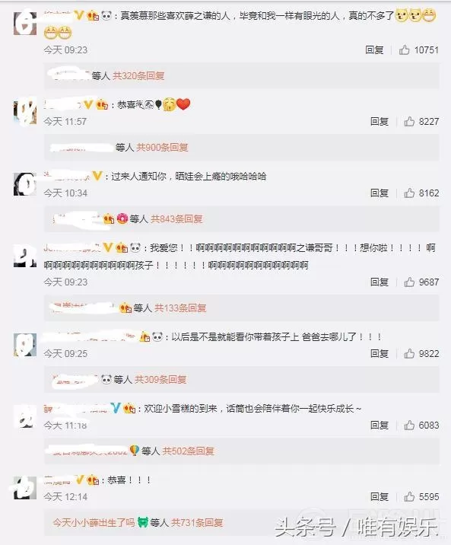View 共502条回复 replies
Viewport: 451px width, 545px height.
(x=188, y=451)
